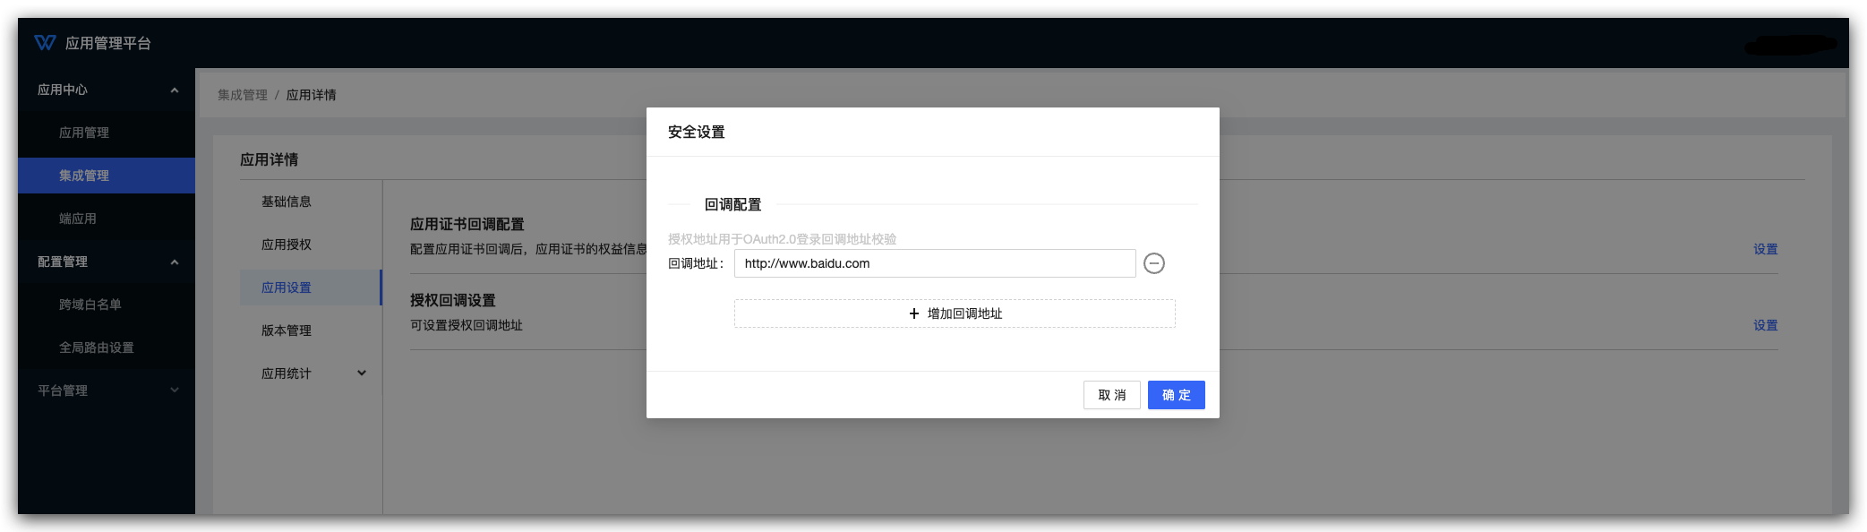Open the 版本管理 tab
This screenshot has width=1867, height=532.
[x=287, y=330]
